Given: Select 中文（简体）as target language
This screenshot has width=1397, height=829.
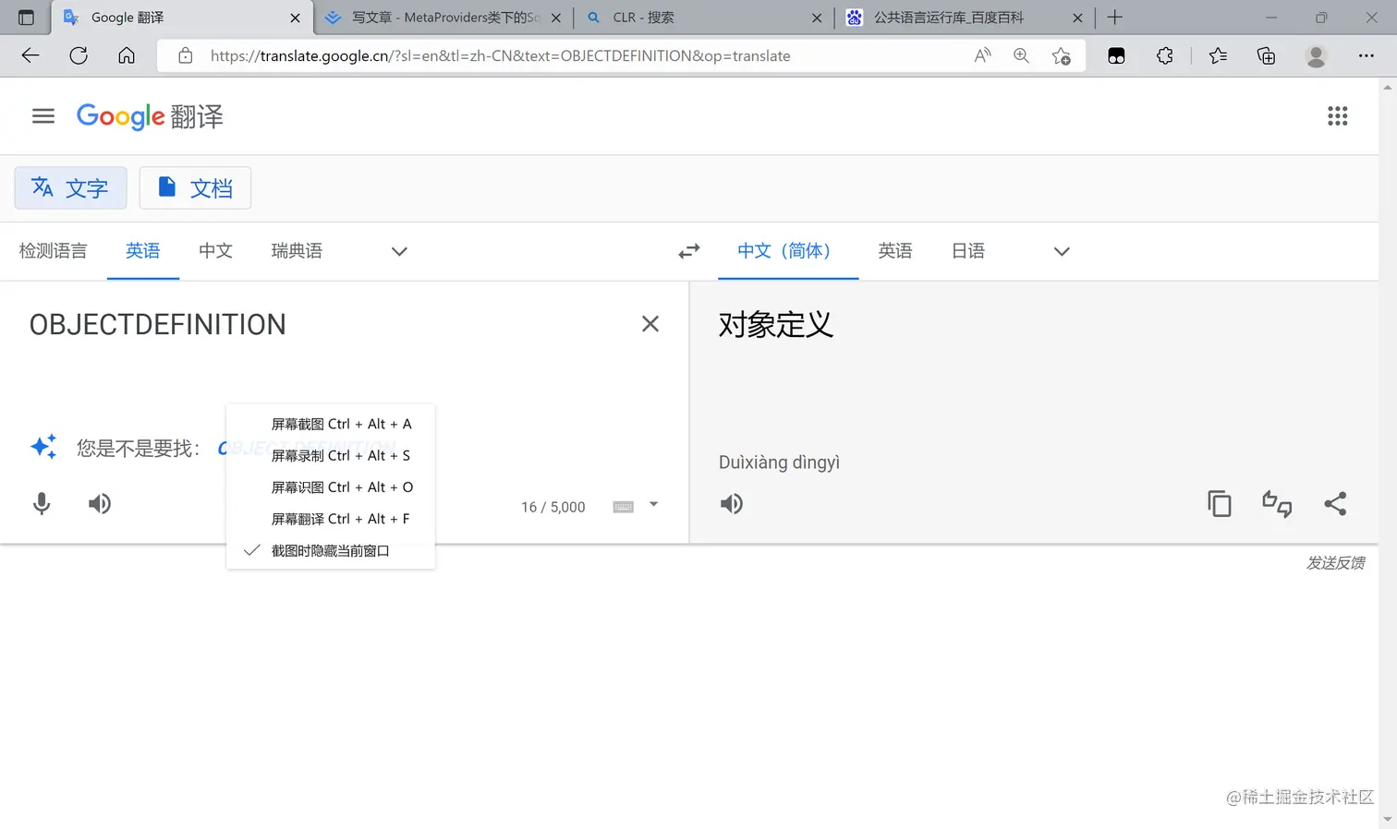Looking at the screenshot, I should coord(788,251).
